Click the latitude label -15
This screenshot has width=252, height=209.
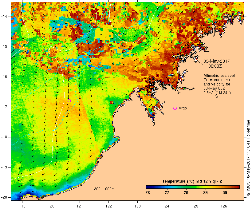point(4,47)
